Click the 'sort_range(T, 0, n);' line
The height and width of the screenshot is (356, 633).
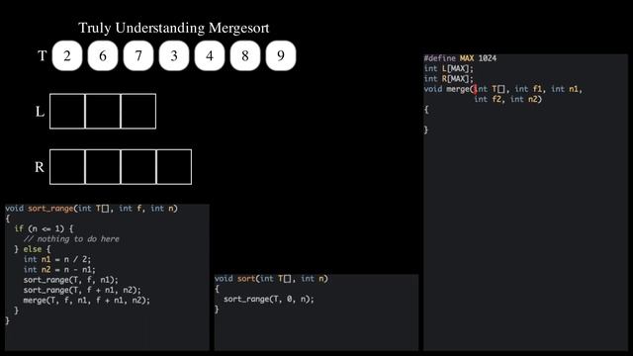[268, 299]
